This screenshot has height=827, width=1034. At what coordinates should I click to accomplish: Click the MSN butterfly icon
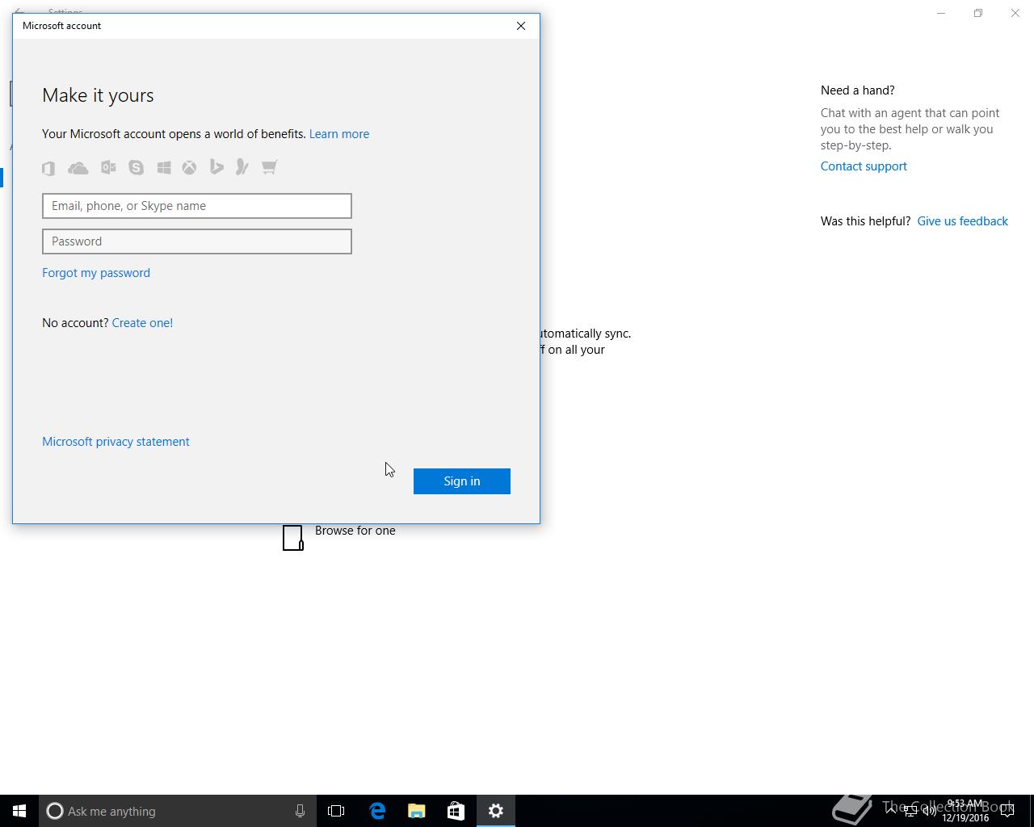coord(242,167)
